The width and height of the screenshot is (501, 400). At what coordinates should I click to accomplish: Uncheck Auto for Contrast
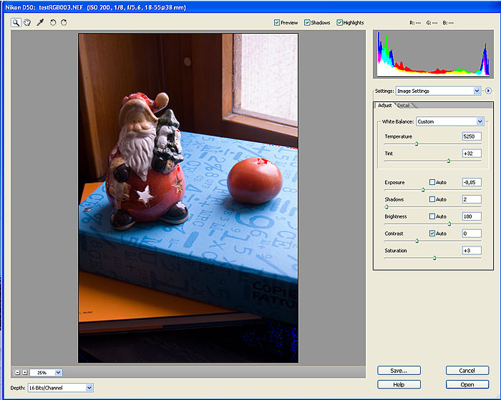pos(432,234)
